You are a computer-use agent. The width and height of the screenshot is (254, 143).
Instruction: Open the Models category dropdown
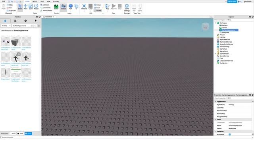click(x=6, y=26)
